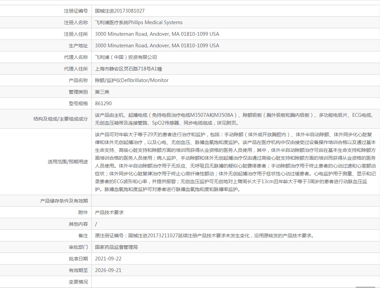Select the address value beside 注册人住所
380x288 pixels.
(x=157, y=34)
